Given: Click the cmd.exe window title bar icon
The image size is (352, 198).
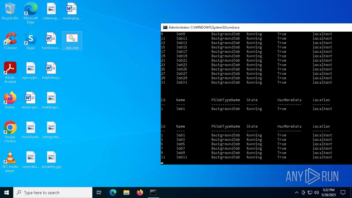Looking at the screenshot, I should pos(165,28).
